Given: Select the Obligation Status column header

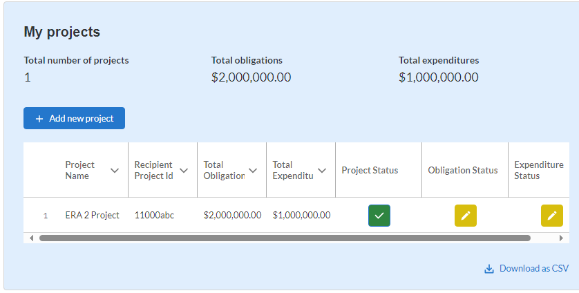Looking at the screenshot, I should [x=462, y=171].
